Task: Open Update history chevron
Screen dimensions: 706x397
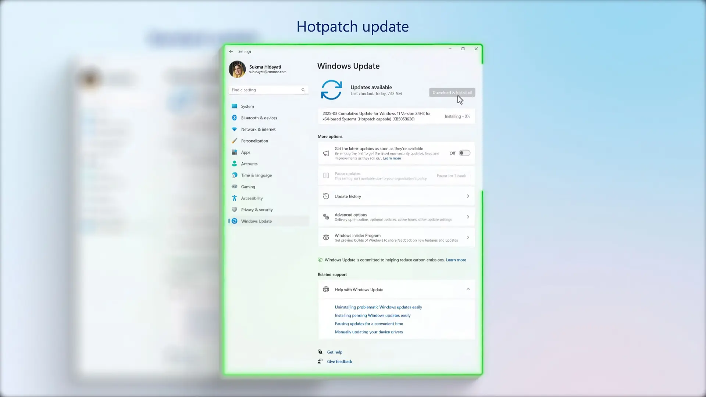Action: 468,196
